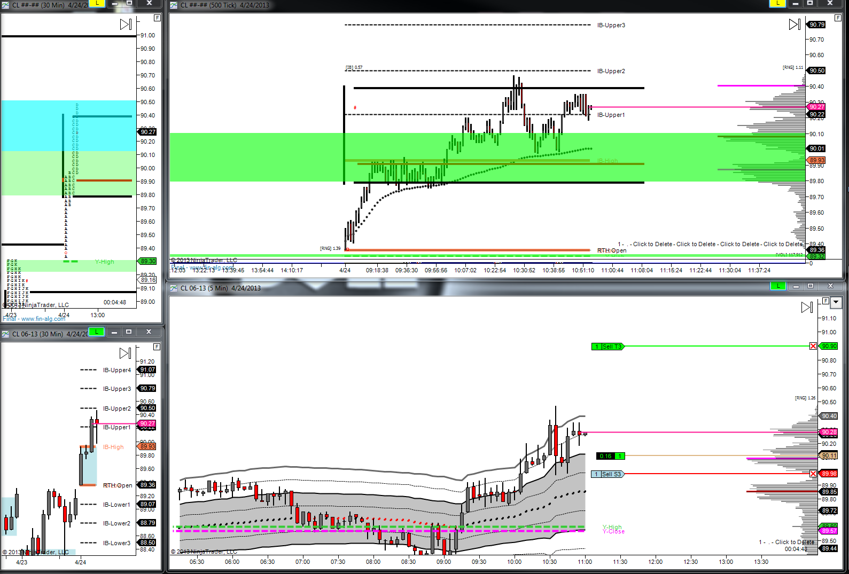The height and width of the screenshot is (574, 849).
Task: Click the 90.90 Sell T3 price marker
Action: (x=829, y=346)
